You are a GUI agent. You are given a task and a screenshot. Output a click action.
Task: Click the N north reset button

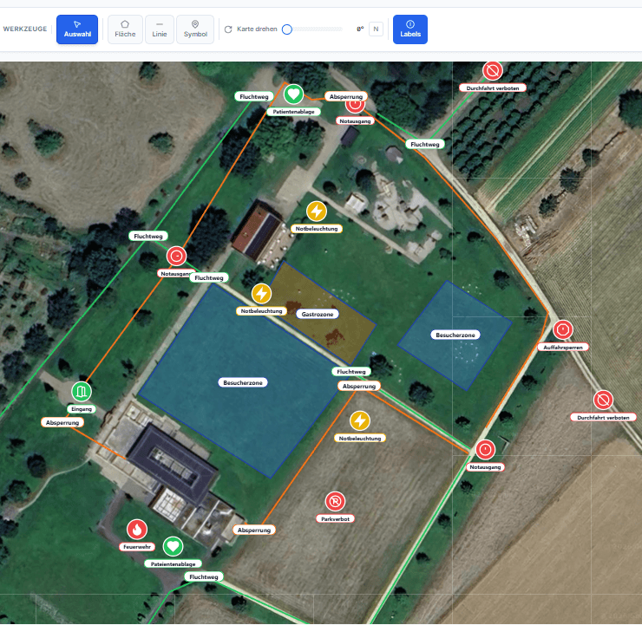[376, 29]
